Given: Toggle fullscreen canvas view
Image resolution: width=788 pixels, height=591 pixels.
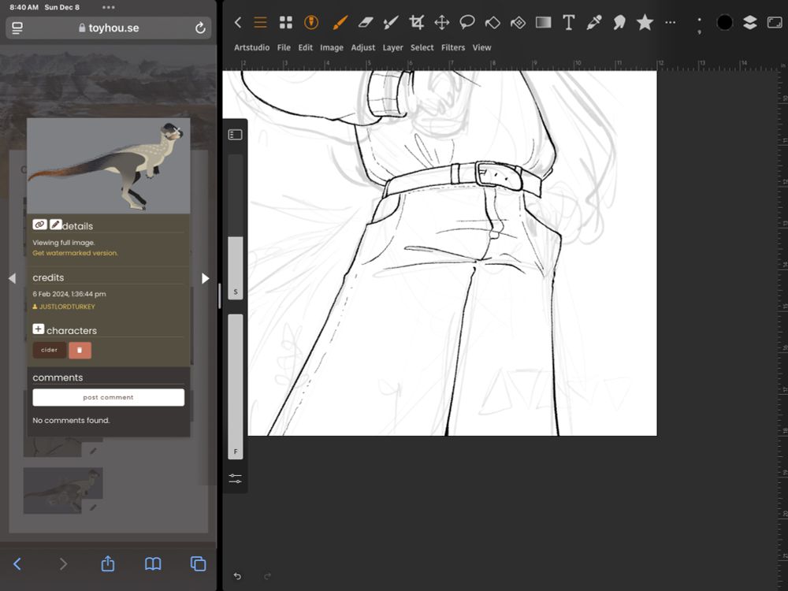Looking at the screenshot, I should coord(775,23).
